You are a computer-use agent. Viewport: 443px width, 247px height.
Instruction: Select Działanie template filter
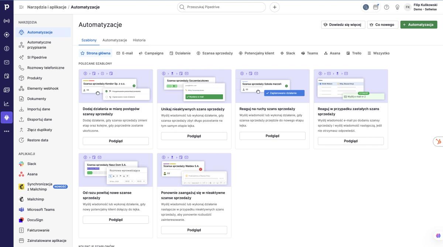[180, 53]
